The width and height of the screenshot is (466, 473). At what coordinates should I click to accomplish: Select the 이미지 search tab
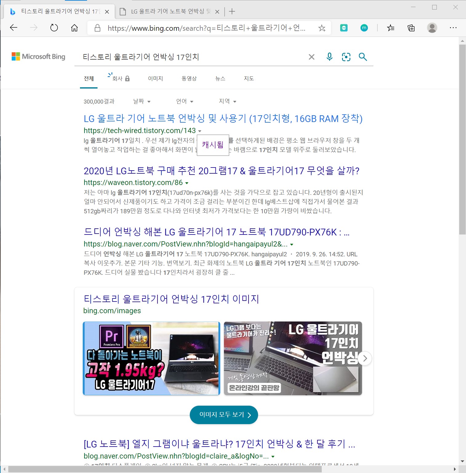click(x=155, y=79)
